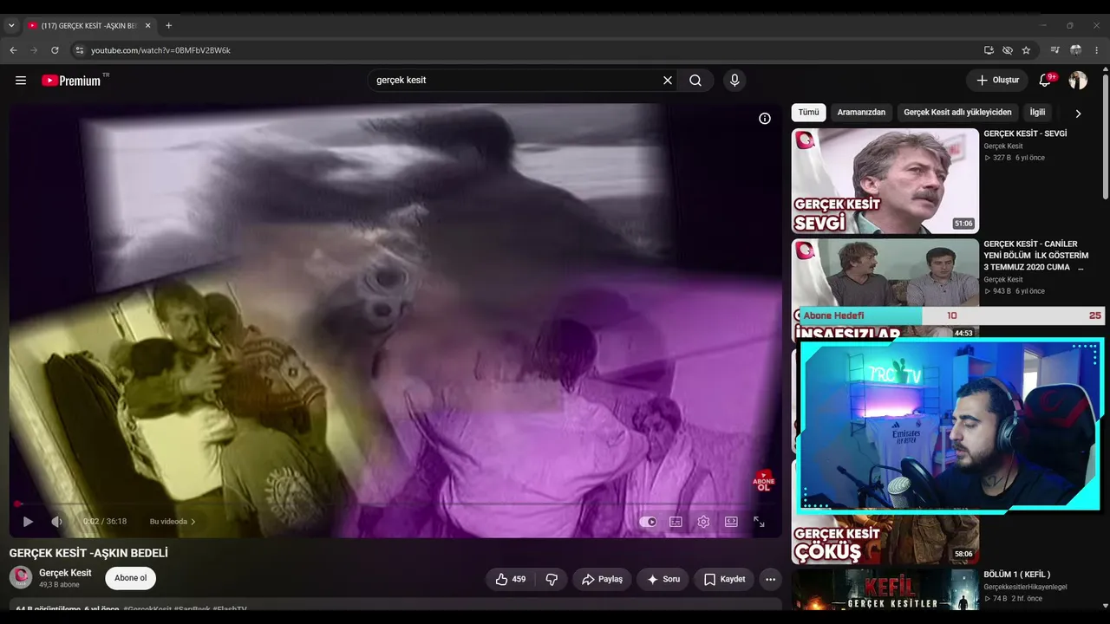Toggle autoplay switch in player

tap(648, 522)
